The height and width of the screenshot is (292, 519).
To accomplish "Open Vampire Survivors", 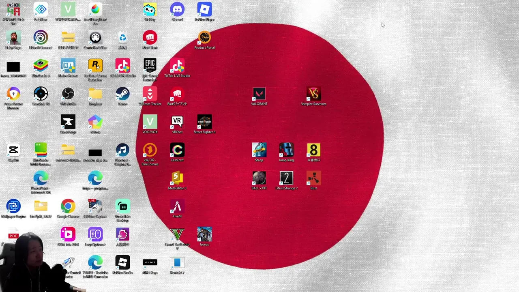I will pyautogui.click(x=313, y=94).
